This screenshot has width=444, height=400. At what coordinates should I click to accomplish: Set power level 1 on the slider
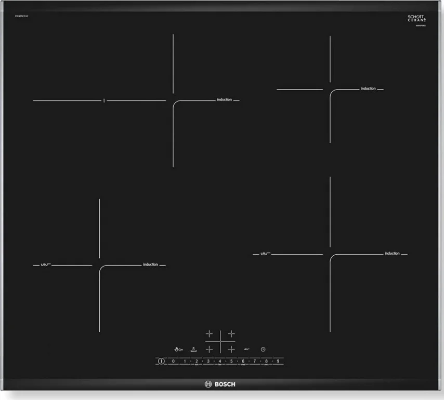click(185, 361)
